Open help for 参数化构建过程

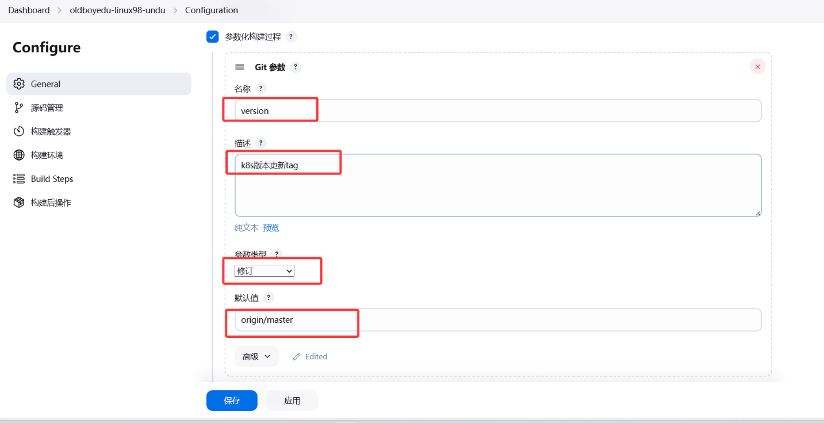[x=291, y=37]
